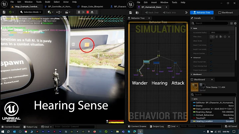Switch to BP_Controller_AI_Hum tab
This screenshot has width=239, height=134.
coord(58,7)
